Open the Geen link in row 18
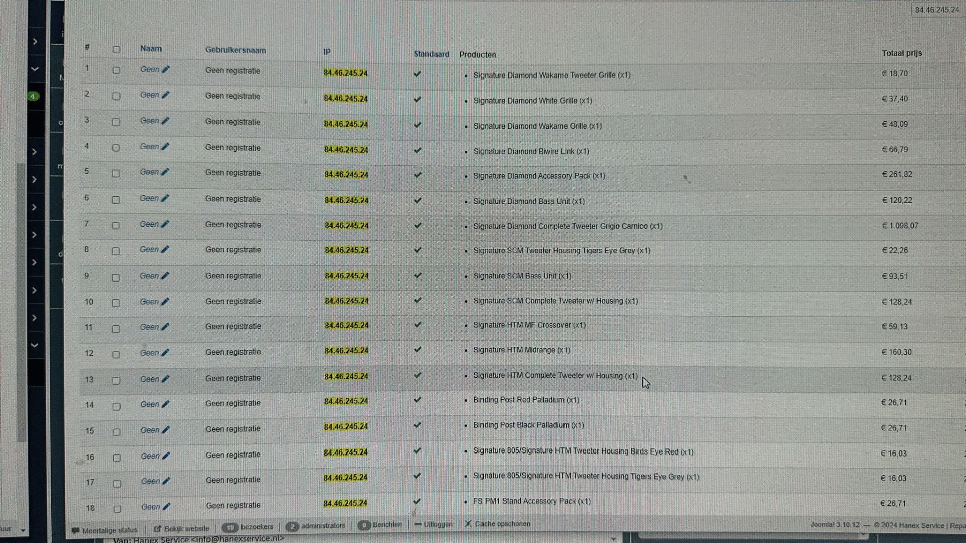This screenshot has width=966, height=543. pos(151,507)
